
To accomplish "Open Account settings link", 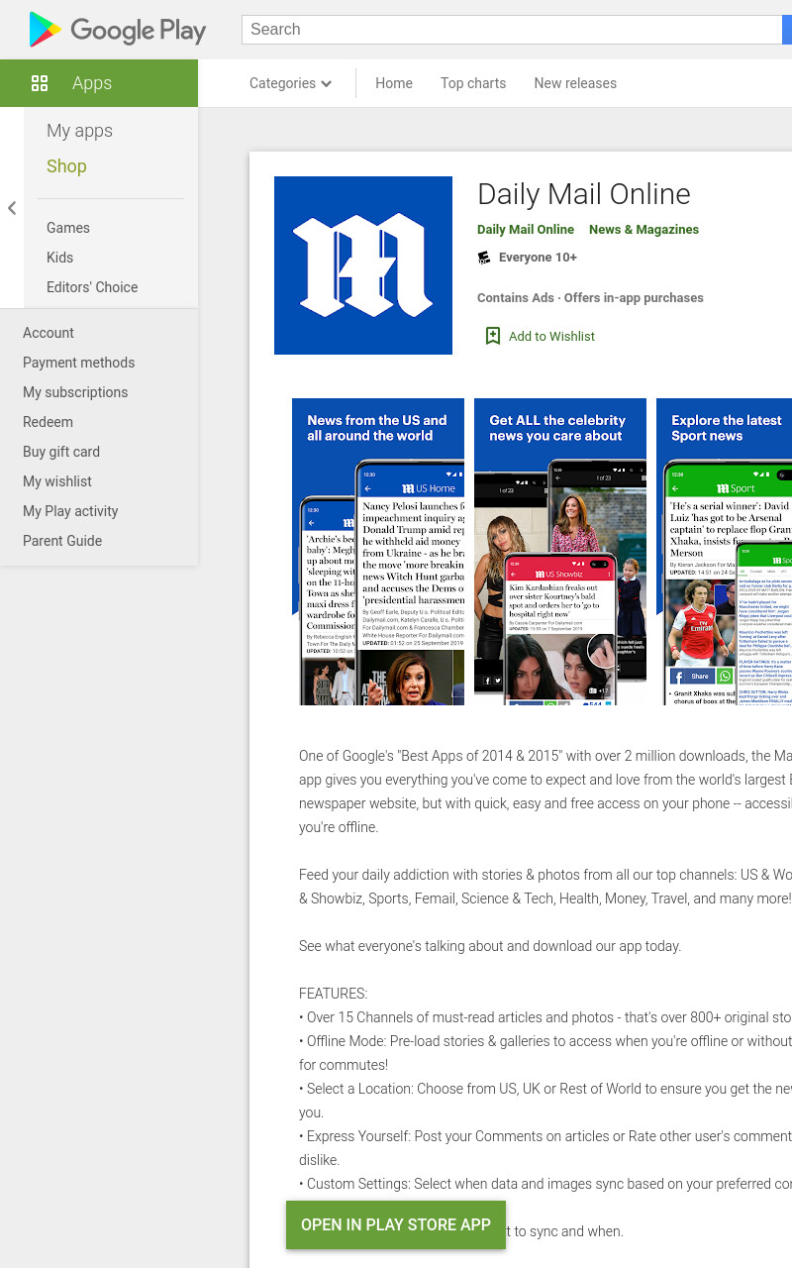I will point(49,333).
